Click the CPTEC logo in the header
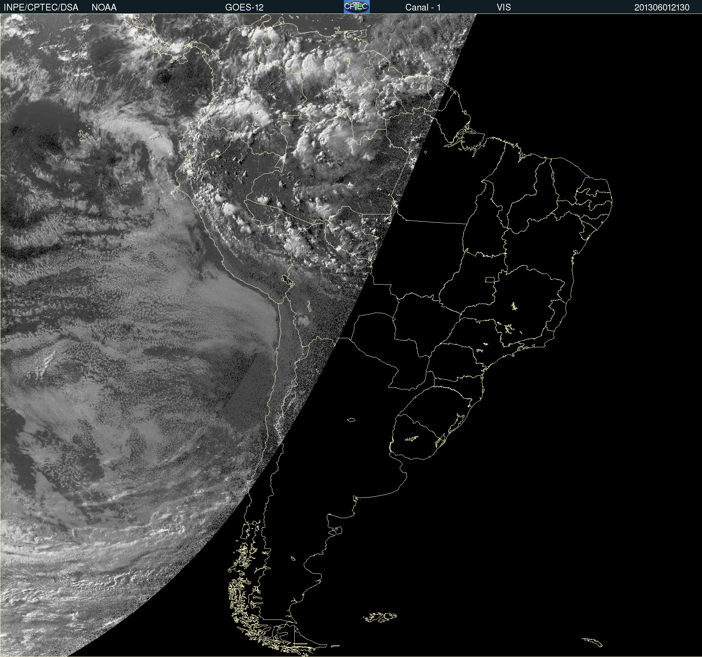This screenshot has width=702, height=657. pyautogui.click(x=357, y=7)
